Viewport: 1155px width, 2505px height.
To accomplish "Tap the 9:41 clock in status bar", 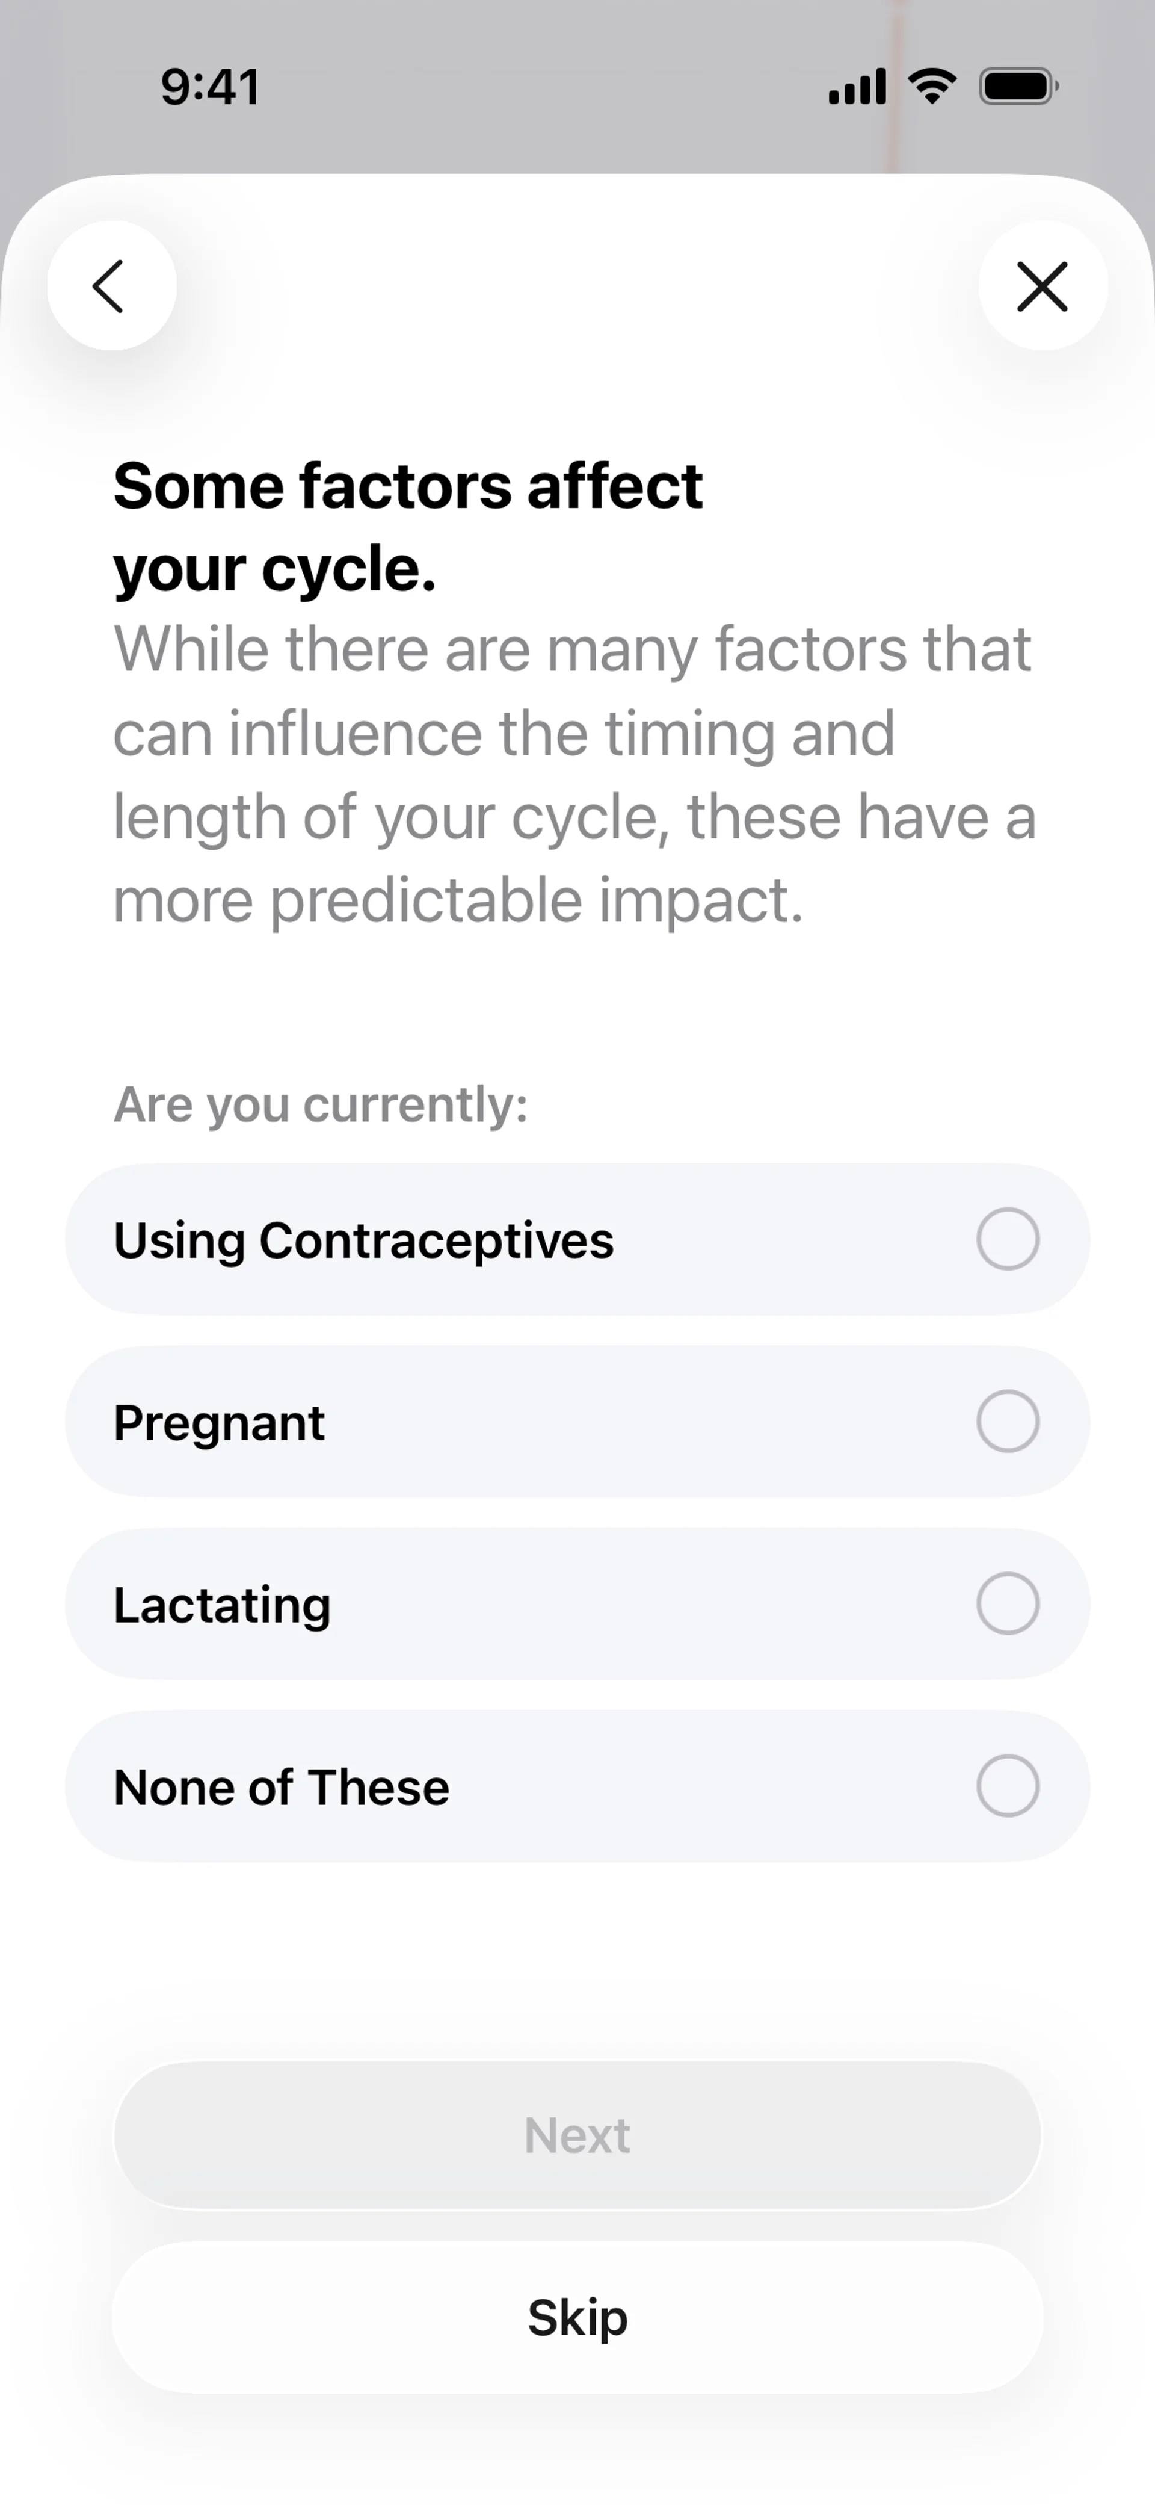I will tap(210, 87).
